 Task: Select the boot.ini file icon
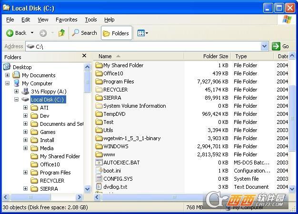99,171
